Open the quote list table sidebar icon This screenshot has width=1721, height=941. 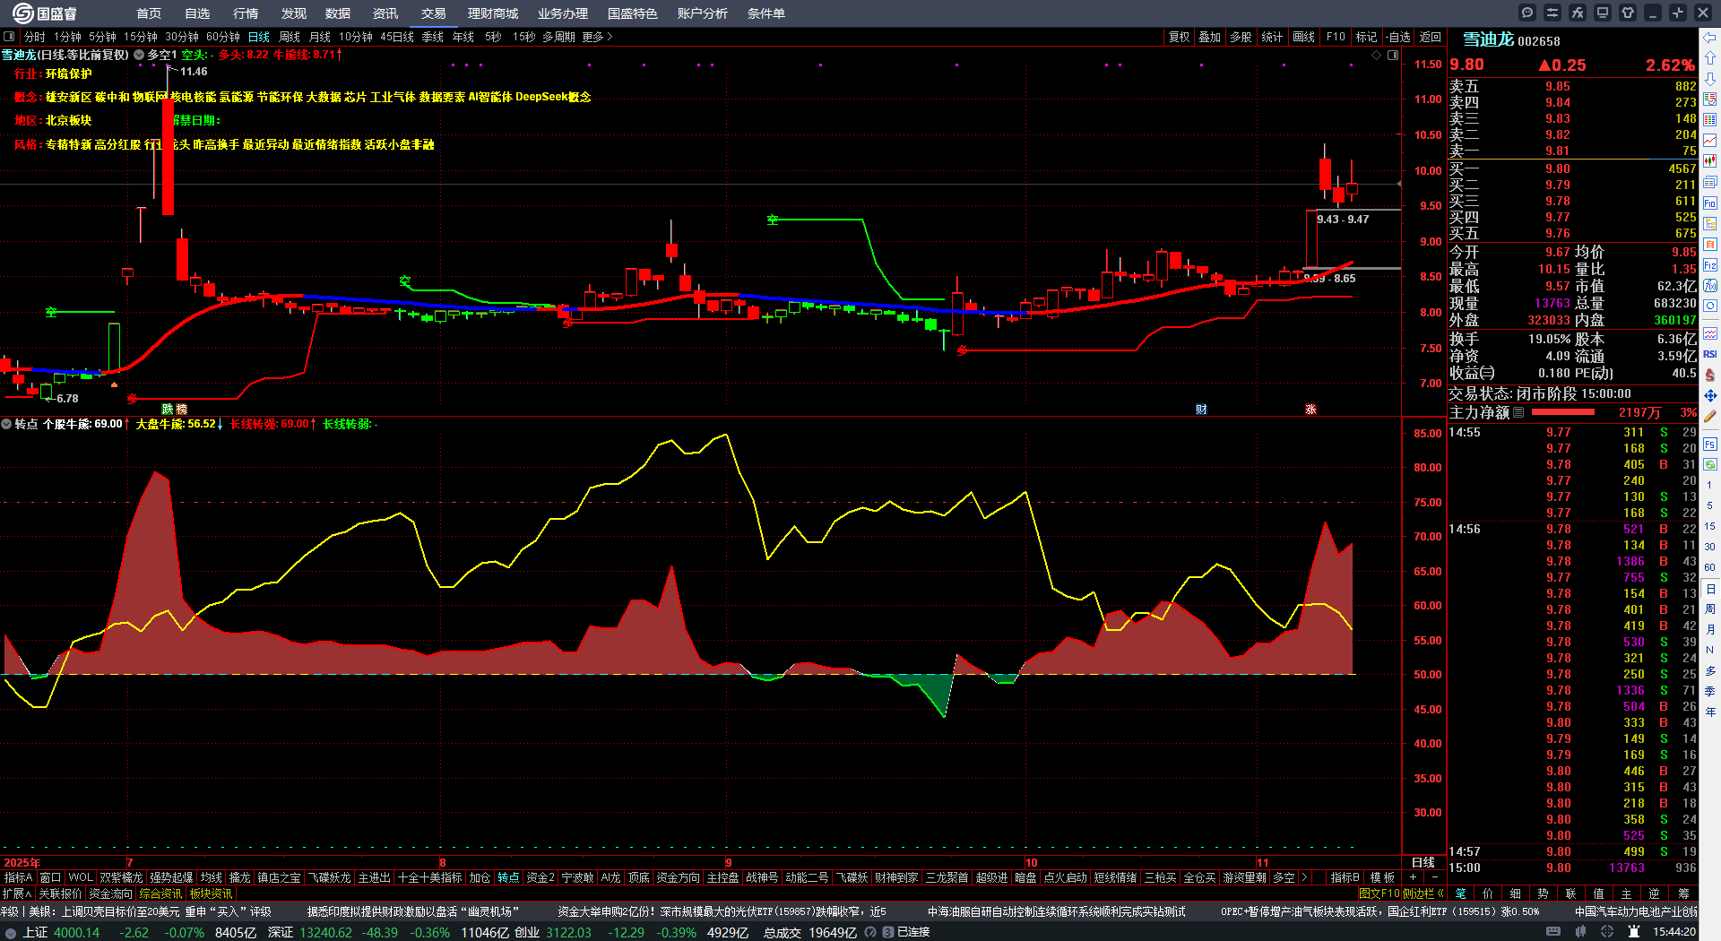click(1710, 119)
